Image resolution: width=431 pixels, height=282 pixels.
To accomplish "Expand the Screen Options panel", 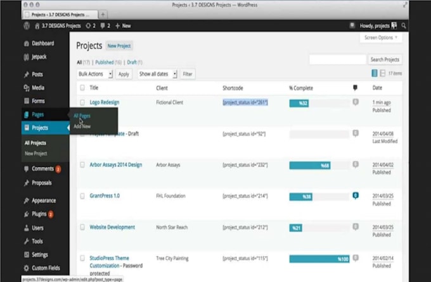I will click(381, 37).
